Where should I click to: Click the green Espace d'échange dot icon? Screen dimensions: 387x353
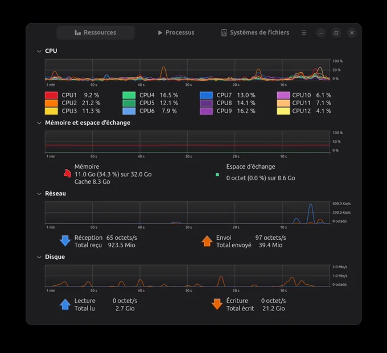pyautogui.click(x=217, y=175)
